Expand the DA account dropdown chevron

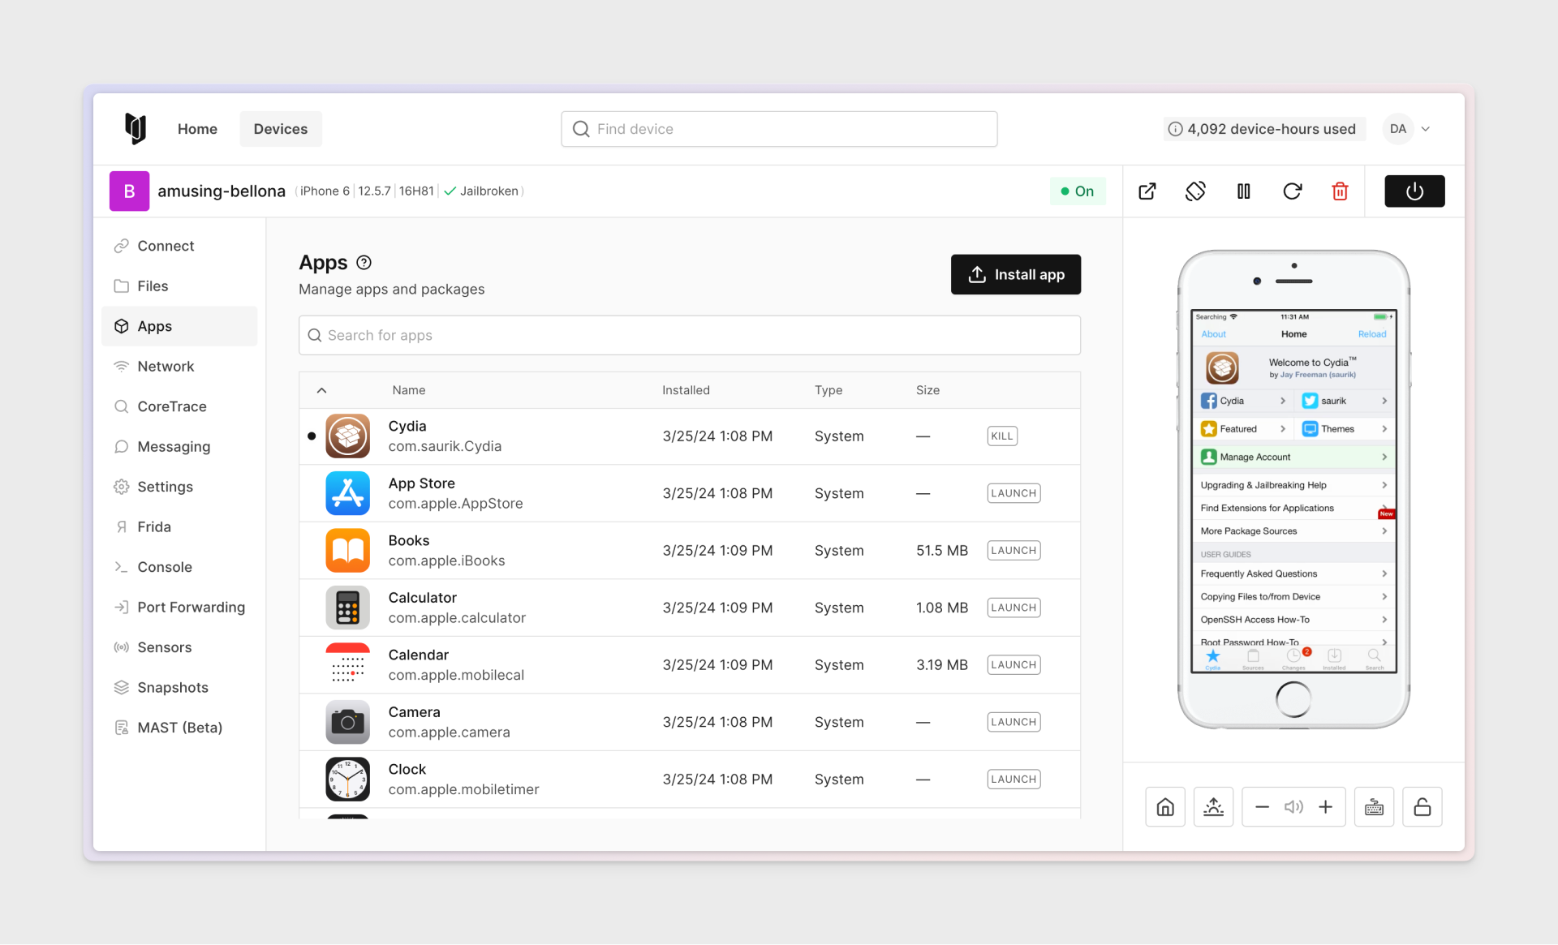[x=1426, y=129]
